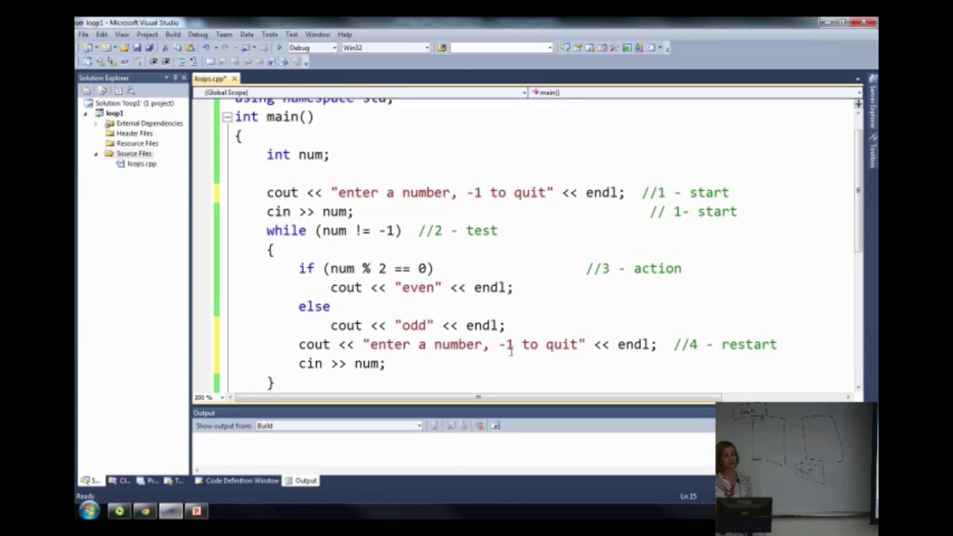Screen dimensions: 953x536
Task: Click the Find in Files icon beside Win32
Action: coord(442,48)
